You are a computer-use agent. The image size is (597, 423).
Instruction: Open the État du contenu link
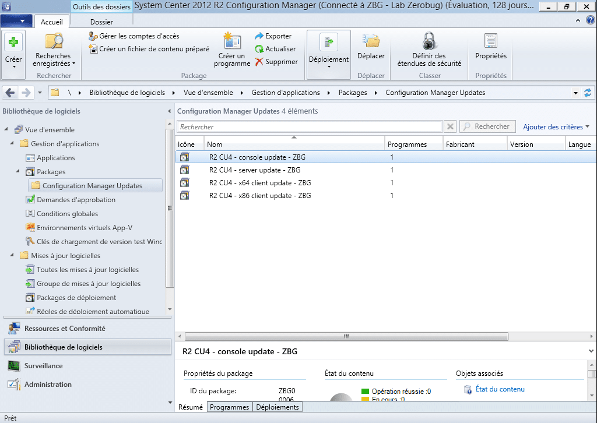point(500,389)
